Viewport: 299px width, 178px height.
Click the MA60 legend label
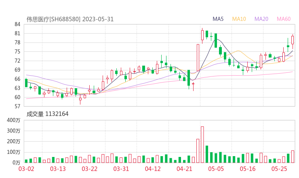coord(284,19)
